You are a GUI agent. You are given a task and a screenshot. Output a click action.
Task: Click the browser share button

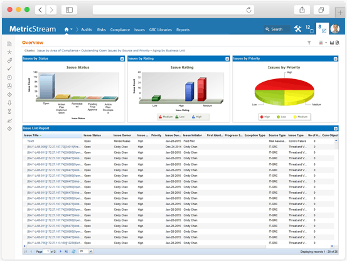[x=302, y=10]
